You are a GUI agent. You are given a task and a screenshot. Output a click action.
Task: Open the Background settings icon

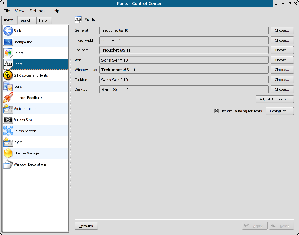point(8,42)
